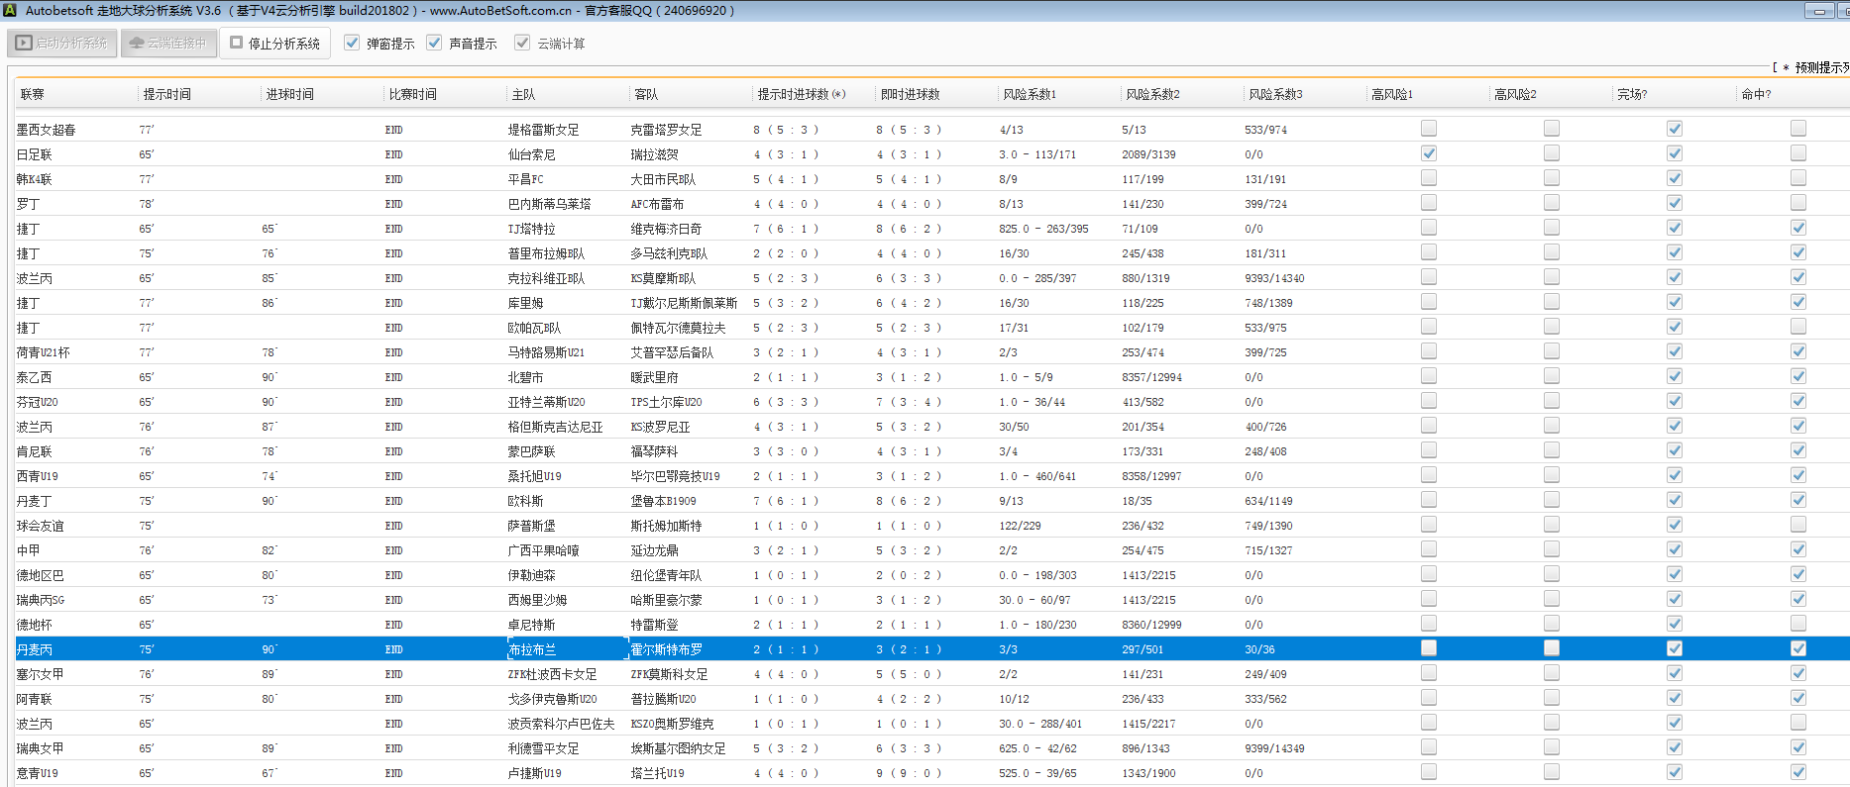Viewport: 1850px width, 787px height.
Task: Click the 提示时间 column header
Action: [166, 94]
